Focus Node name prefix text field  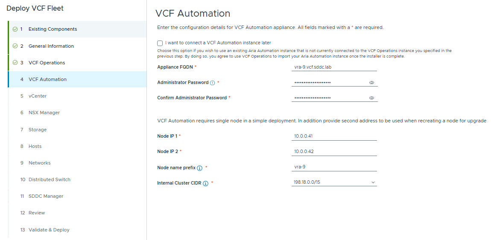click(334, 167)
